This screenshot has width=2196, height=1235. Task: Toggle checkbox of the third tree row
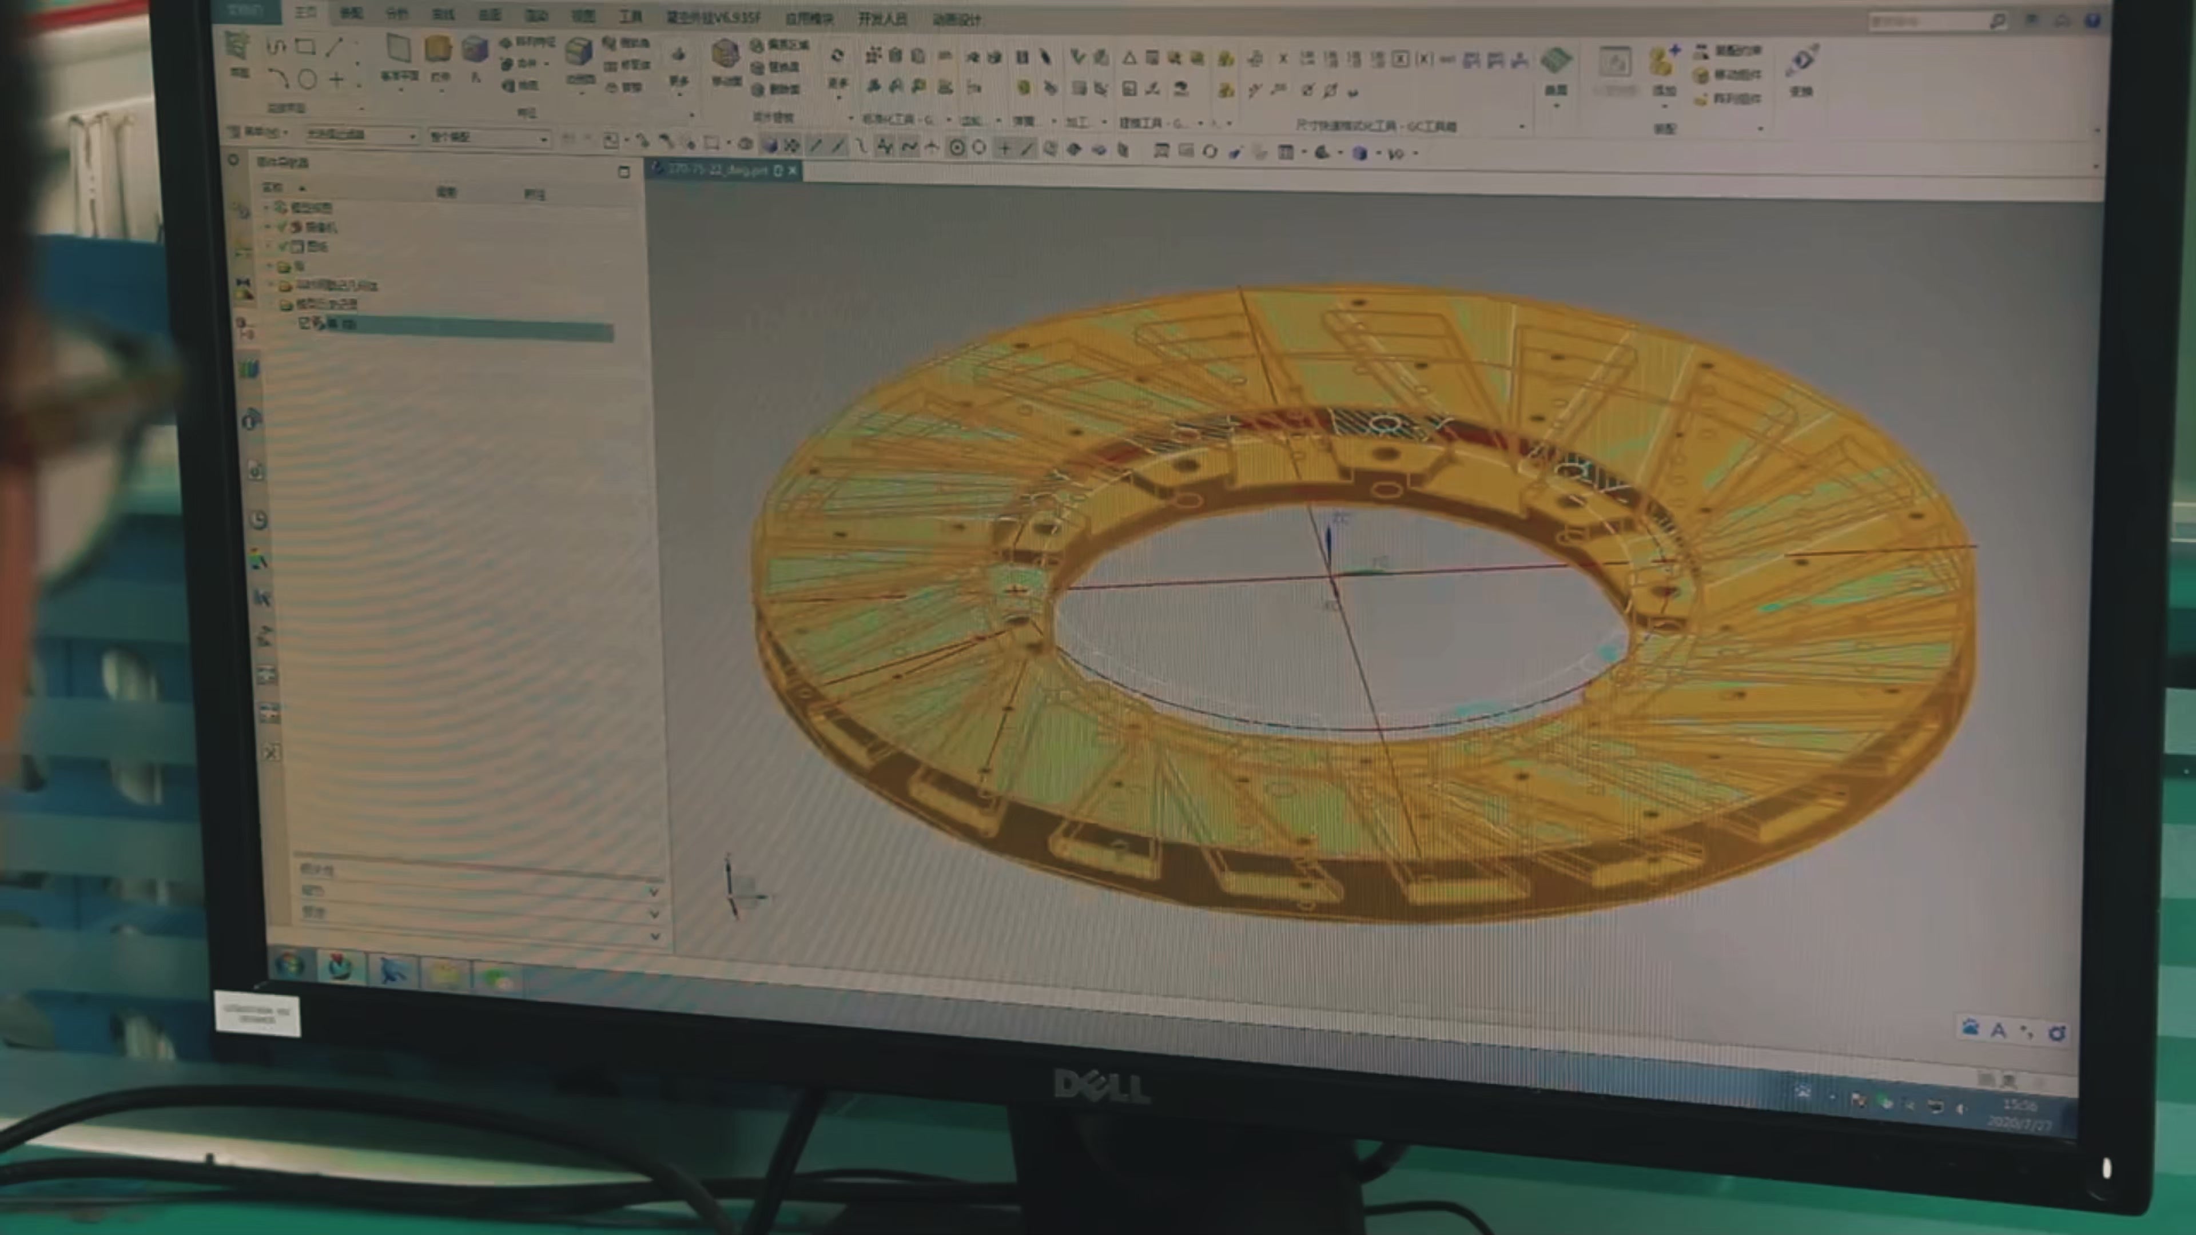[x=283, y=246]
